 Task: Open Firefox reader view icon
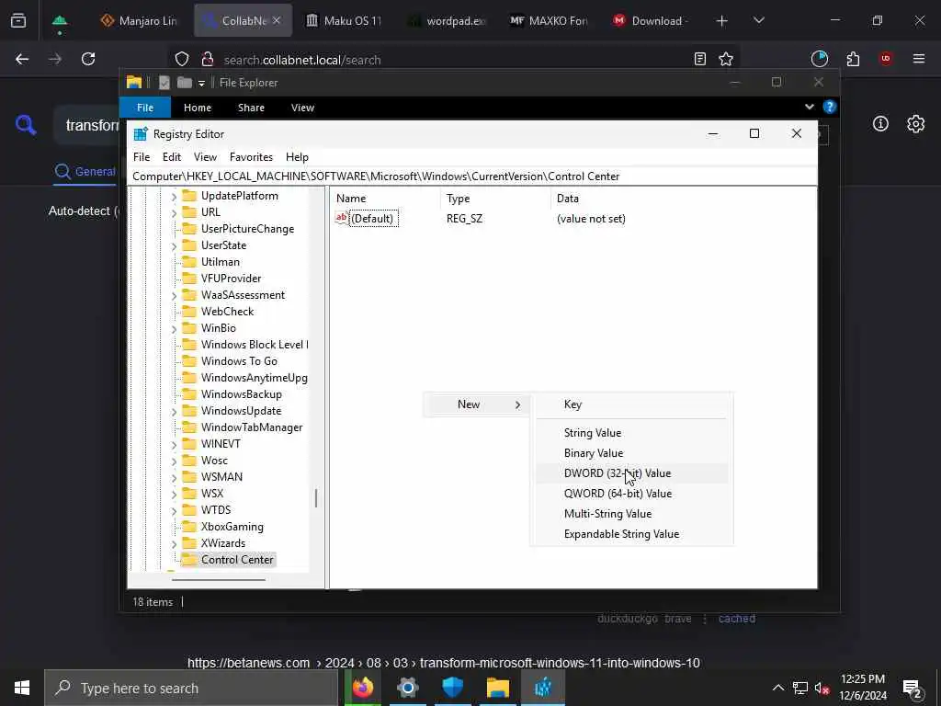pos(699,59)
